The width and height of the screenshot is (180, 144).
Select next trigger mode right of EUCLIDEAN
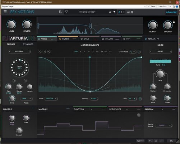pos(29,51)
